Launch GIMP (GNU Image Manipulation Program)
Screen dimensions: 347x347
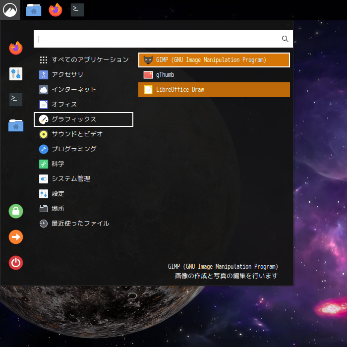pos(214,60)
